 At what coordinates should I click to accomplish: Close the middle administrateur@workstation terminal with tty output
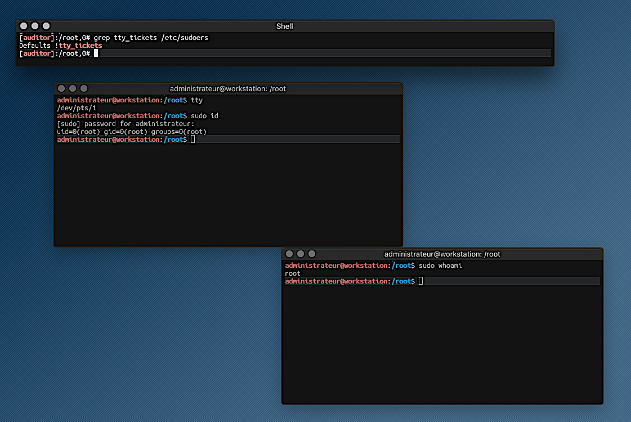(61, 88)
